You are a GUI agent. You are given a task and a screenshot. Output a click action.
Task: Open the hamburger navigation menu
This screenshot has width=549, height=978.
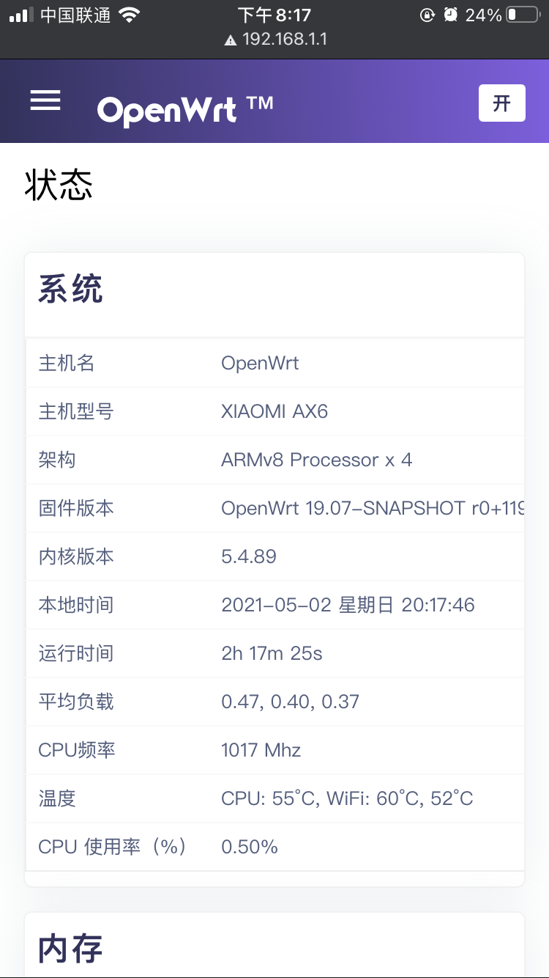[45, 100]
